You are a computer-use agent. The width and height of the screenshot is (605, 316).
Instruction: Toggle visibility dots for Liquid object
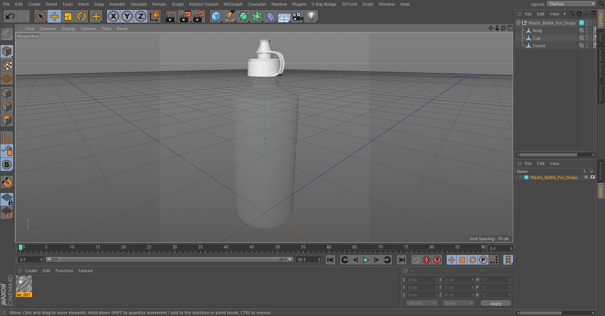pyautogui.click(x=586, y=46)
